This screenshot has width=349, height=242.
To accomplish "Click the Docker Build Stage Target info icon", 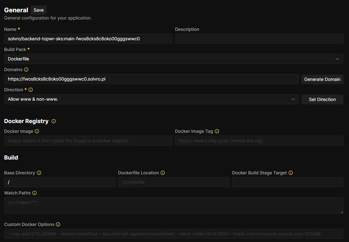I will point(291,173).
